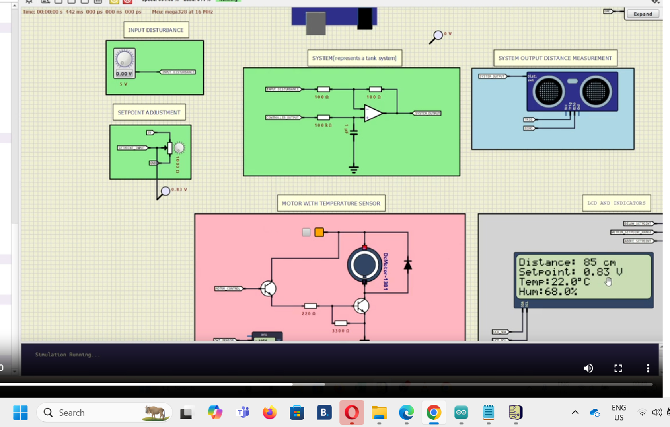The image size is (670, 427).
Task: Open the settings gear in the top toolbar
Action: [x=29, y=2]
